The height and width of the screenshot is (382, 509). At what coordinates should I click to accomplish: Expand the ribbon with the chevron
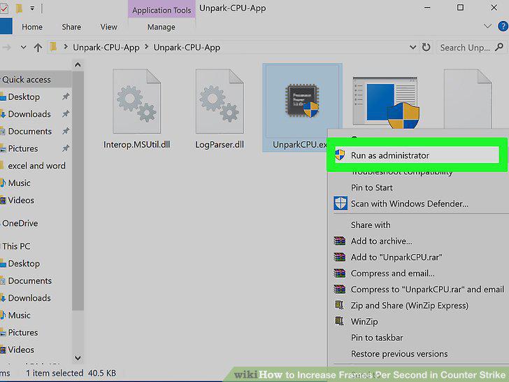click(x=487, y=27)
